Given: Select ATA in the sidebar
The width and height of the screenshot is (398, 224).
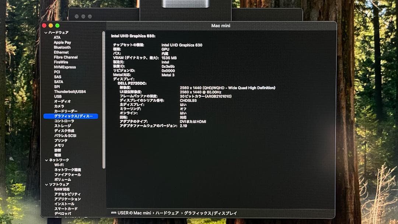Looking at the screenshot, I should [57, 38].
